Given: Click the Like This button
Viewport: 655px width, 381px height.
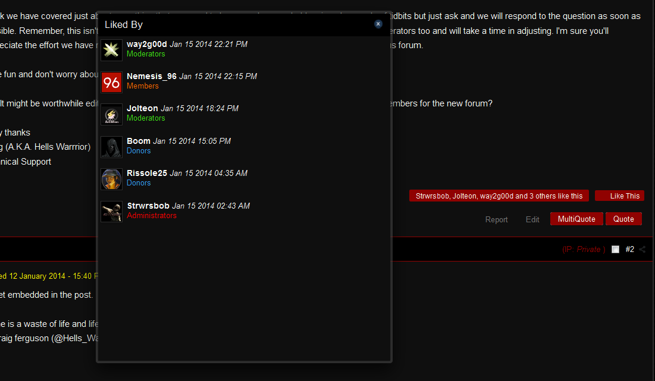Looking at the screenshot, I should (619, 196).
